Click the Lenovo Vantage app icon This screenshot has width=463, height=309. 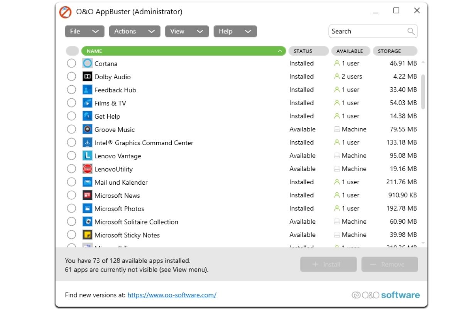coord(88,156)
